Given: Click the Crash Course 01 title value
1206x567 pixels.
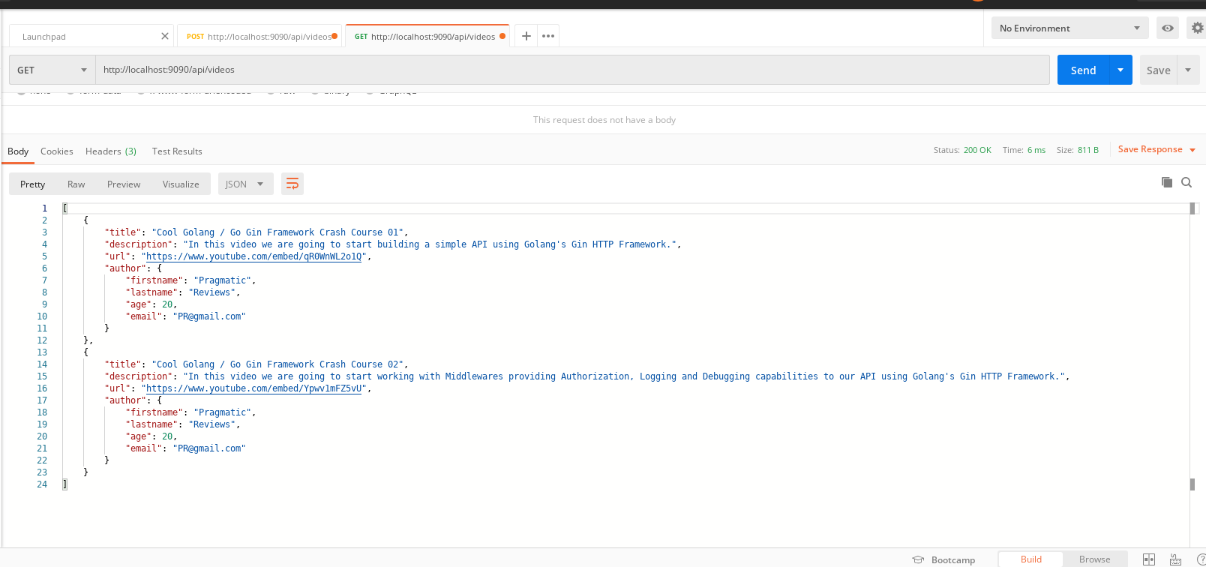Looking at the screenshot, I should pos(278,232).
